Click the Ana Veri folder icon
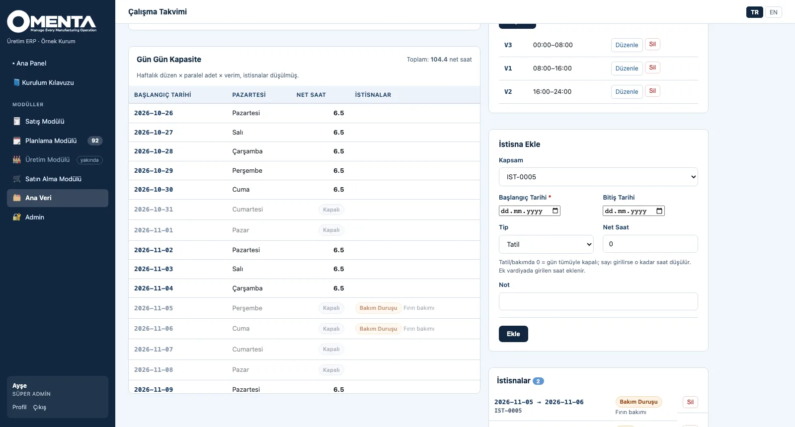The image size is (795, 427). point(17,198)
